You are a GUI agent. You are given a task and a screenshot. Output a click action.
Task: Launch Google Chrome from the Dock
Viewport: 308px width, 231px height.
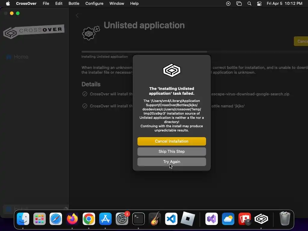point(89,219)
